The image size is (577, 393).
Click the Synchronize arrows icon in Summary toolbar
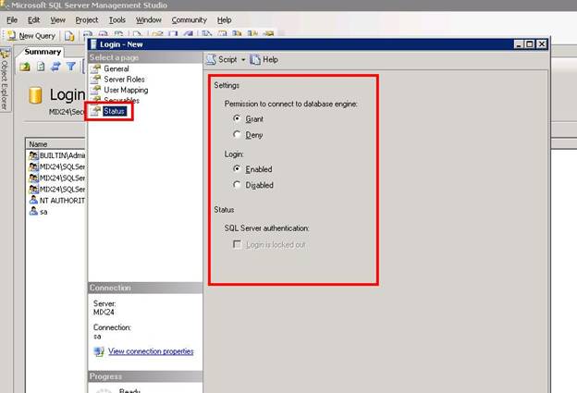click(55, 67)
